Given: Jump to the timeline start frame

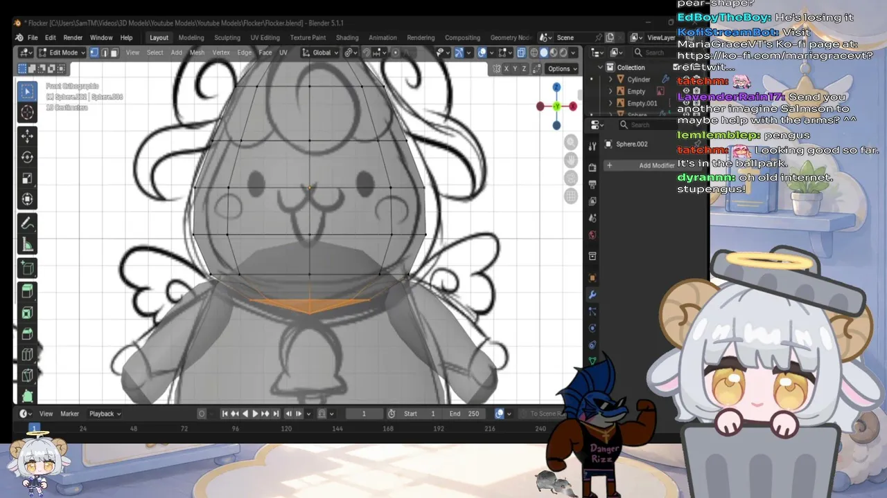Looking at the screenshot, I should (x=225, y=414).
